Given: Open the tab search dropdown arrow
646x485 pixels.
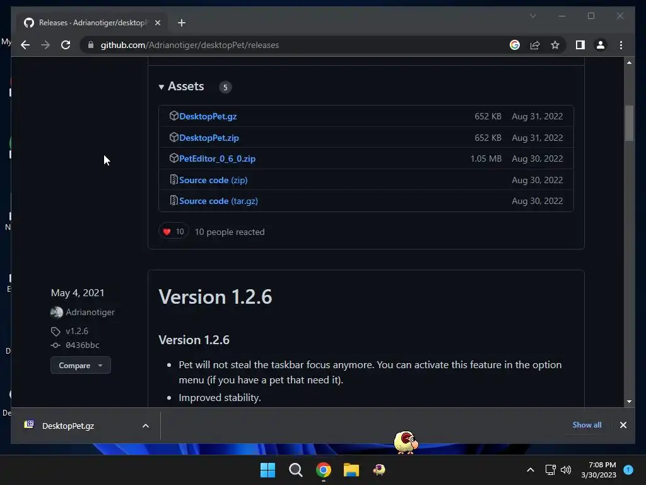Looking at the screenshot, I should tap(532, 16).
